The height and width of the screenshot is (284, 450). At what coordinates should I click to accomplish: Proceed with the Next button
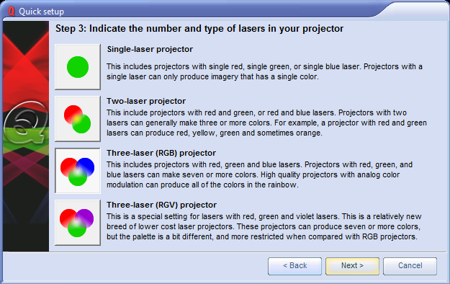point(352,266)
